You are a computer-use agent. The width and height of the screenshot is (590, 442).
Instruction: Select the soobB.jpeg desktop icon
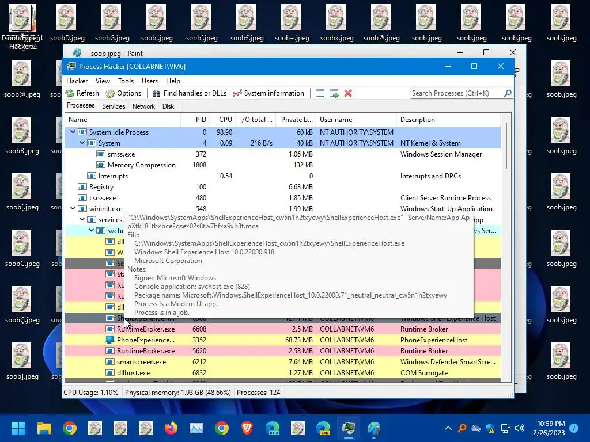click(22, 136)
